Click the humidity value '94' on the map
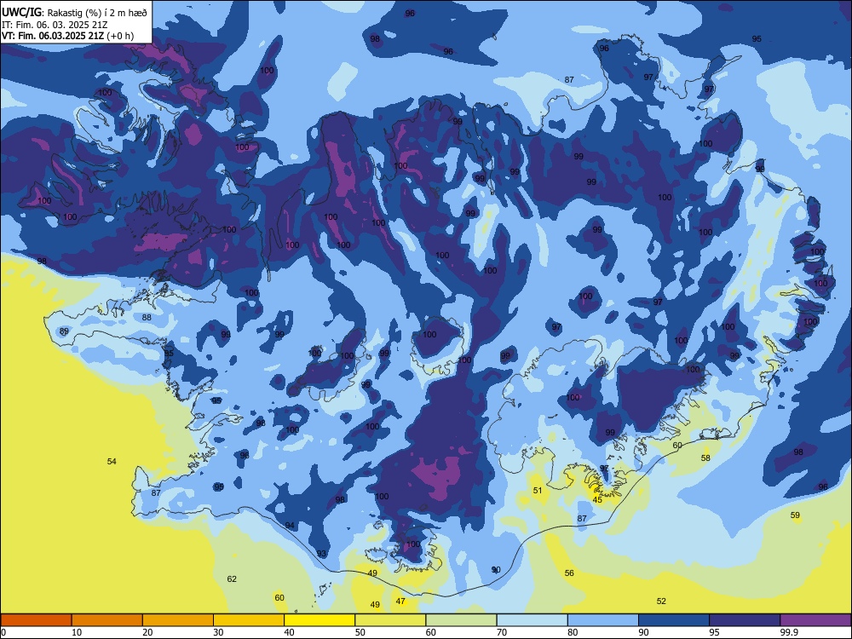 pos(291,526)
